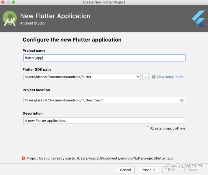The height and width of the screenshot is (175, 208).
Task: Go back with the Previous button
Action: tap(148, 170)
